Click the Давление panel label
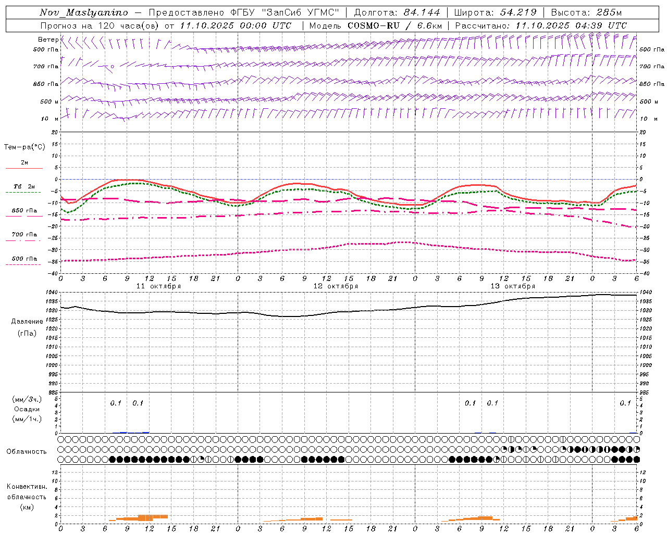The width and height of the screenshot is (667, 533). 27,321
